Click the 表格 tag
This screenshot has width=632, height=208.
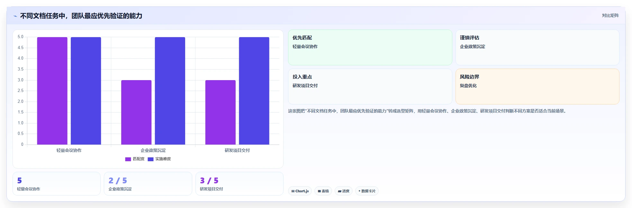323,191
